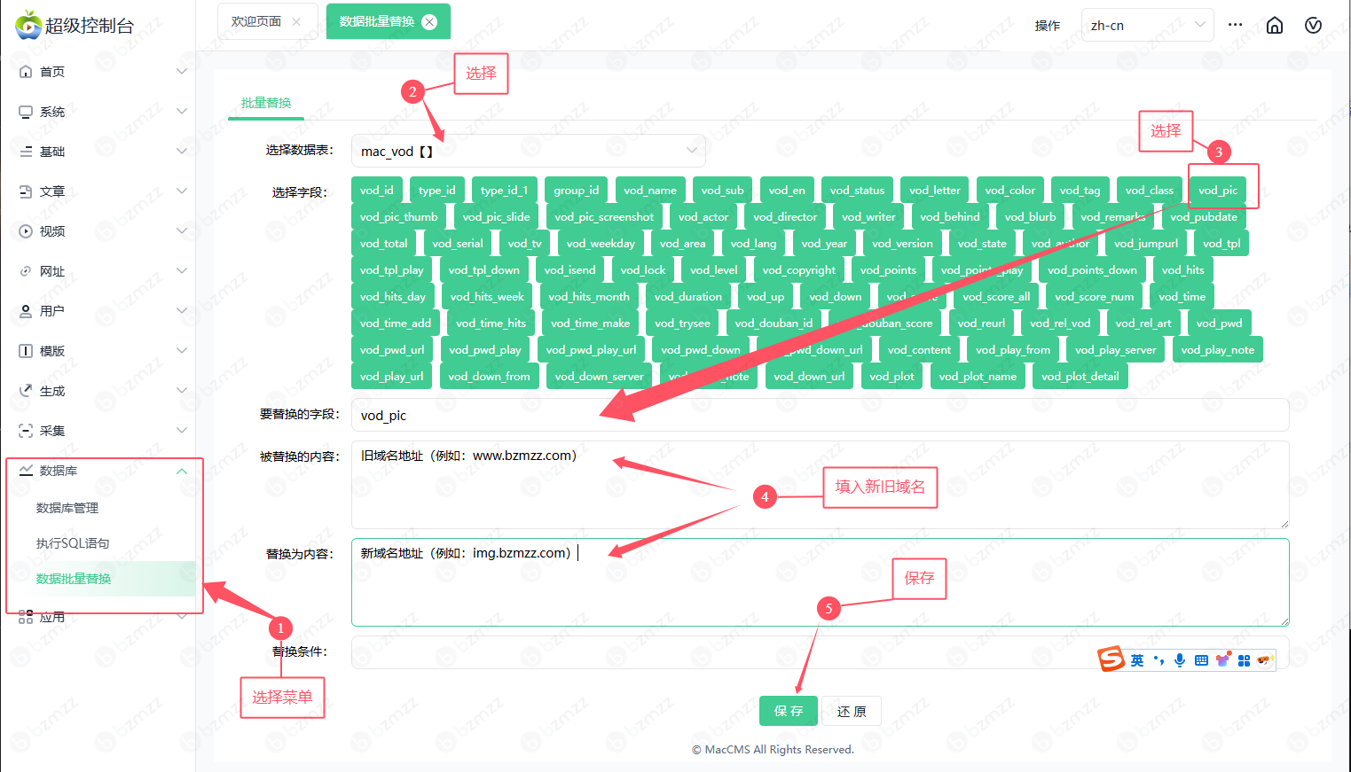Open 执行SQL语句 menu item
The height and width of the screenshot is (772, 1351).
(x=73, y=543)
